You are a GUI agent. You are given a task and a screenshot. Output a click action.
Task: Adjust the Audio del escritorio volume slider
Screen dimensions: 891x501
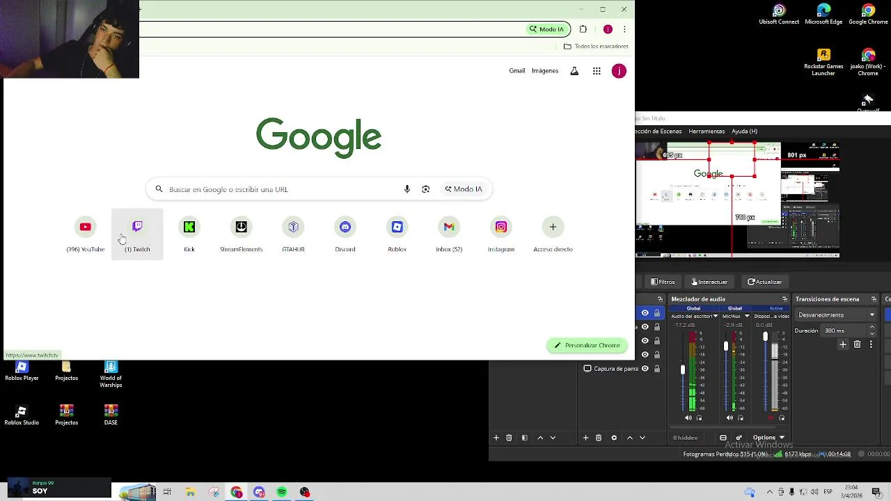pos(683,370)
